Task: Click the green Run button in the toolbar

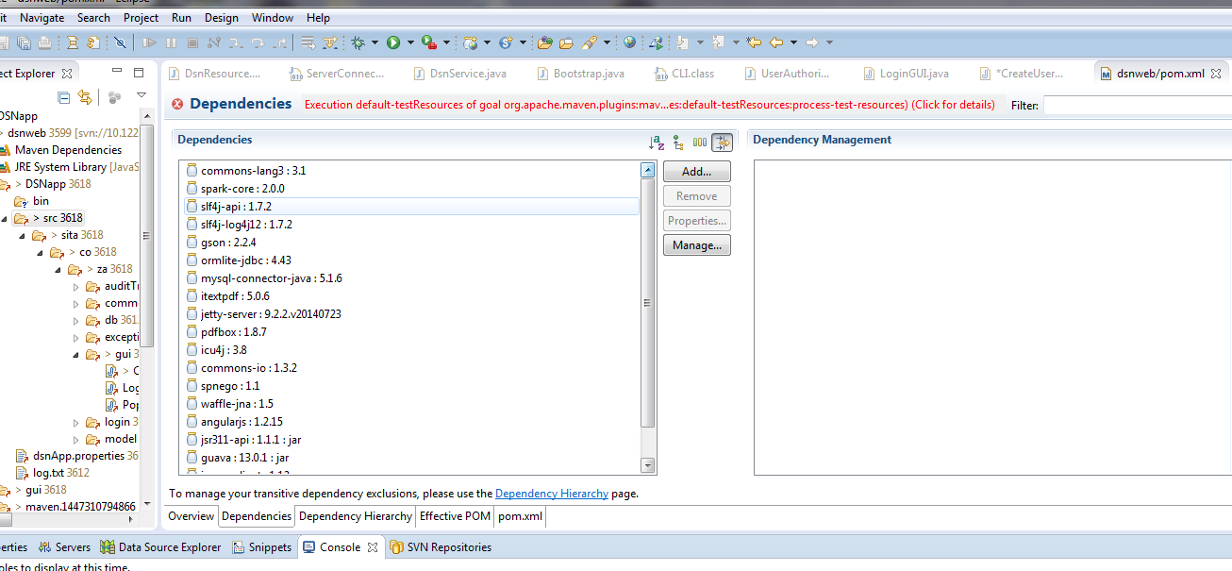Action: (393, 42)
